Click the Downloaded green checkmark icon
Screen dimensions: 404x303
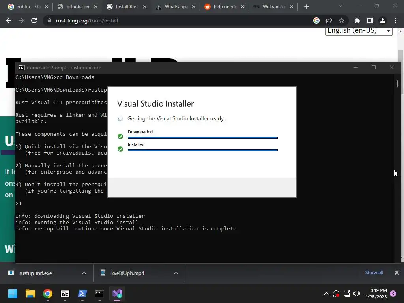pos(120,137)
